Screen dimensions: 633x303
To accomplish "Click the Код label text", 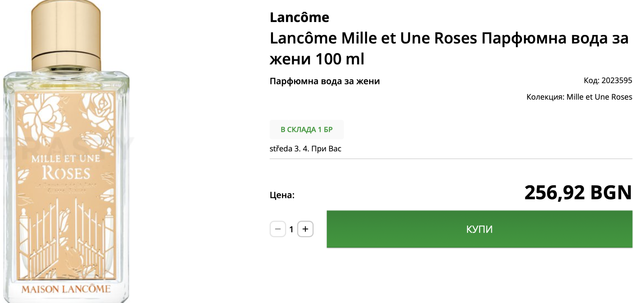I will coord(591,80).
